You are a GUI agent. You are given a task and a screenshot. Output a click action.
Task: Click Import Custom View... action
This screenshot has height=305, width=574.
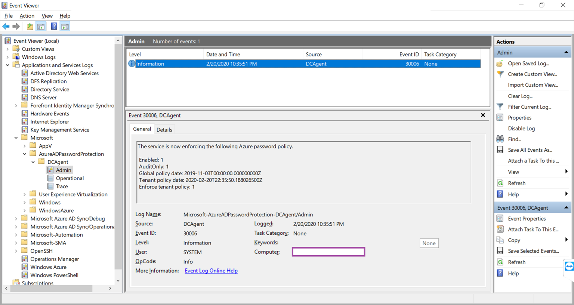coord(533,85)
